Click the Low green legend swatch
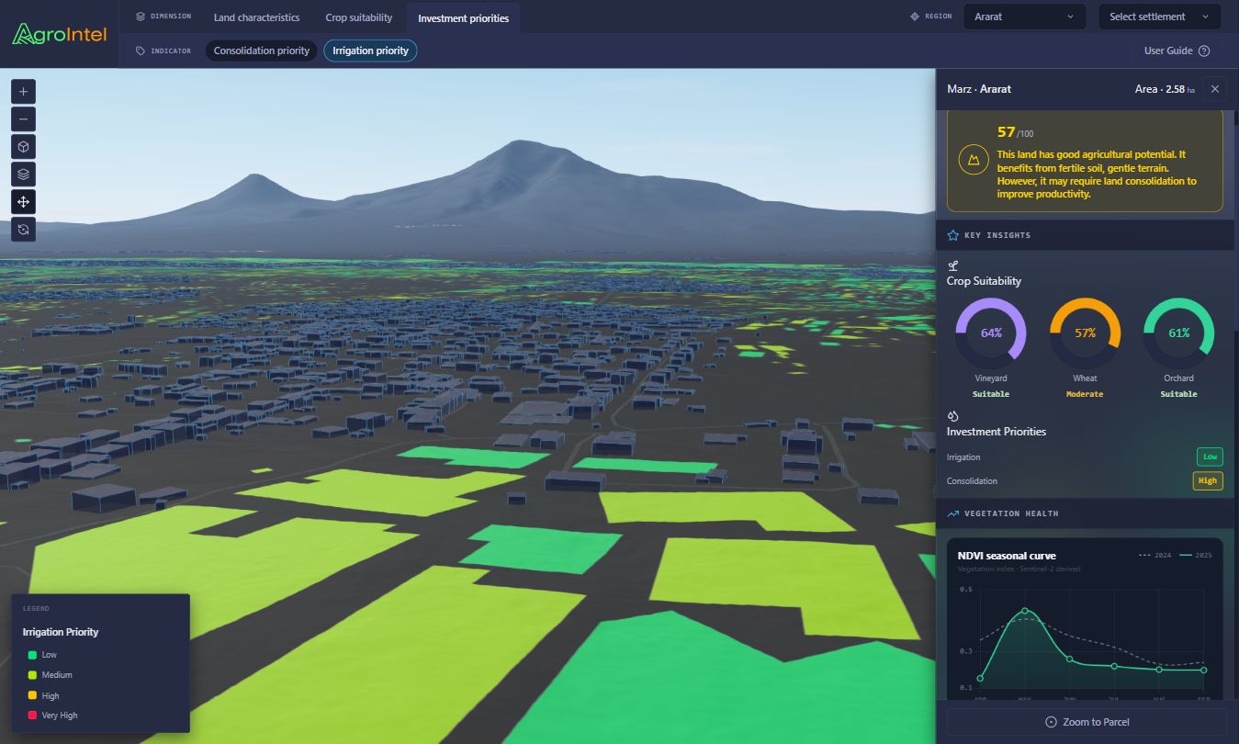The width and height of the screenshot is (1239, 744). pyautogui.click(x=32, y=655)
